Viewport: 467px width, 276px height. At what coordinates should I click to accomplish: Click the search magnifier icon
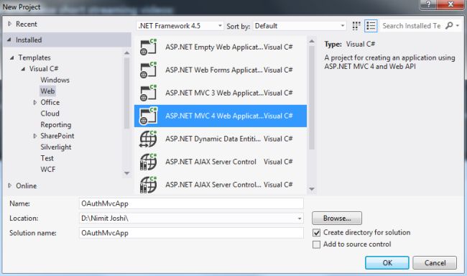(x=449, y=26)
